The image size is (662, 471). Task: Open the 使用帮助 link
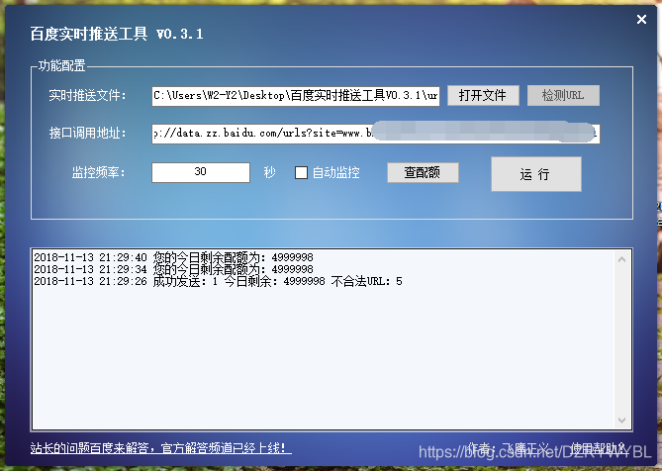pos(598,448)
